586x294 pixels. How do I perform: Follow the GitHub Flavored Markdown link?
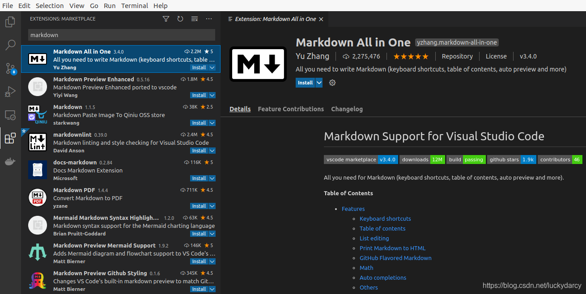(x=395, y=258)
